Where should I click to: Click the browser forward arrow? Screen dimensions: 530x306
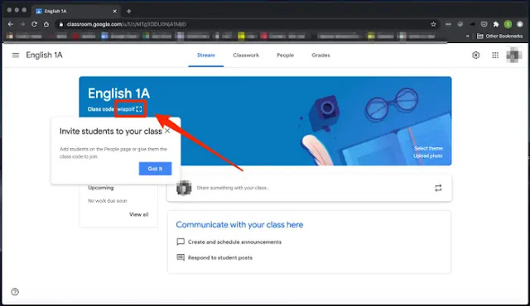(22, 24)
